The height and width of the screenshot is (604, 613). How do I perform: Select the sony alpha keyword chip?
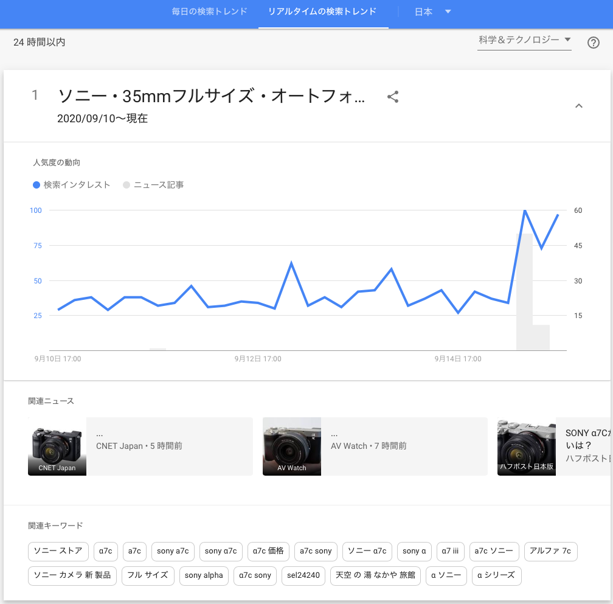[x=204, y=575]
